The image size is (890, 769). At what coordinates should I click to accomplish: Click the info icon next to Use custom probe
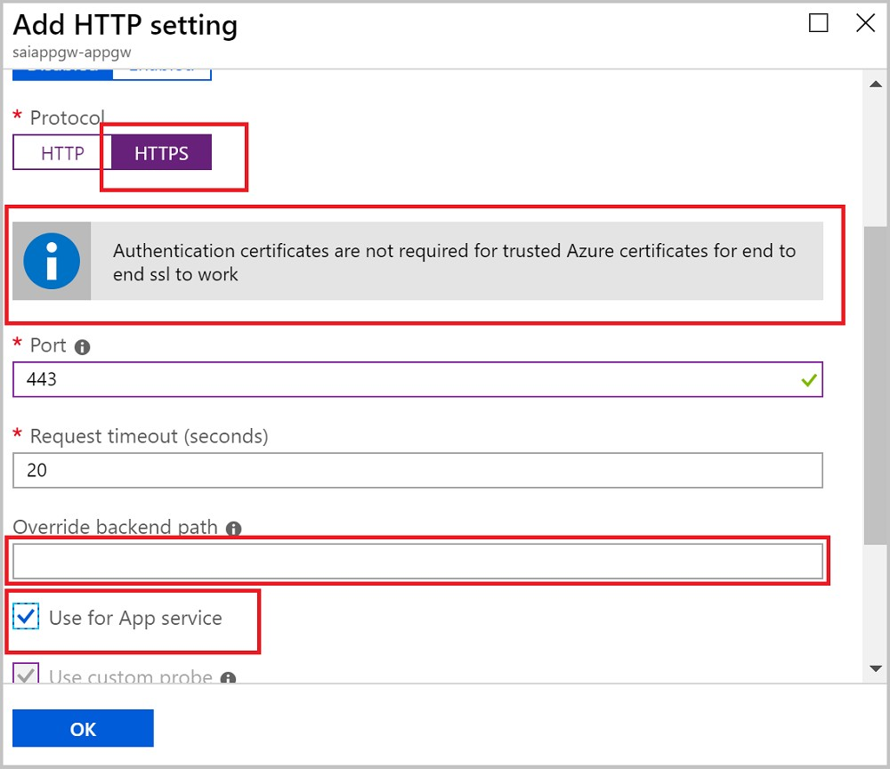(229, 678)
